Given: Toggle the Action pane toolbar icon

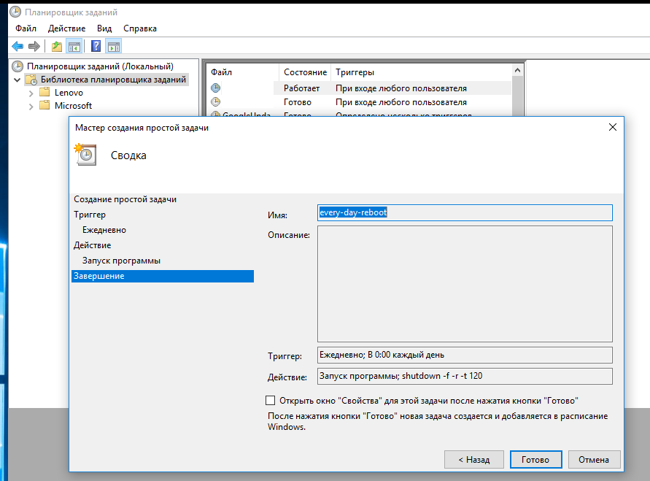Looking at the screenshot, I should tap(114, 47).
